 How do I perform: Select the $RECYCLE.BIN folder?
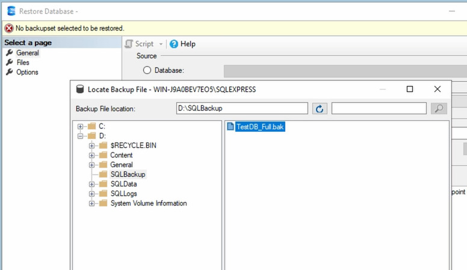click(133, 146)
